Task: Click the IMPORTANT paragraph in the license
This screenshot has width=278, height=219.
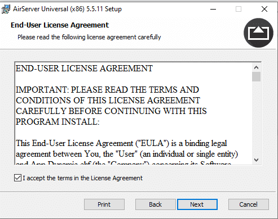Action: point(111,106)
